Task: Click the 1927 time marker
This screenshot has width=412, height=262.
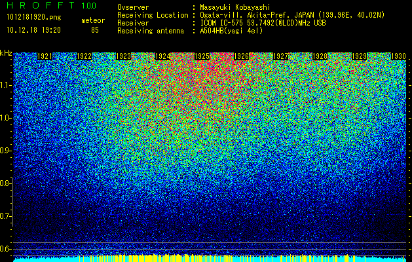Action: click(280, 56)
